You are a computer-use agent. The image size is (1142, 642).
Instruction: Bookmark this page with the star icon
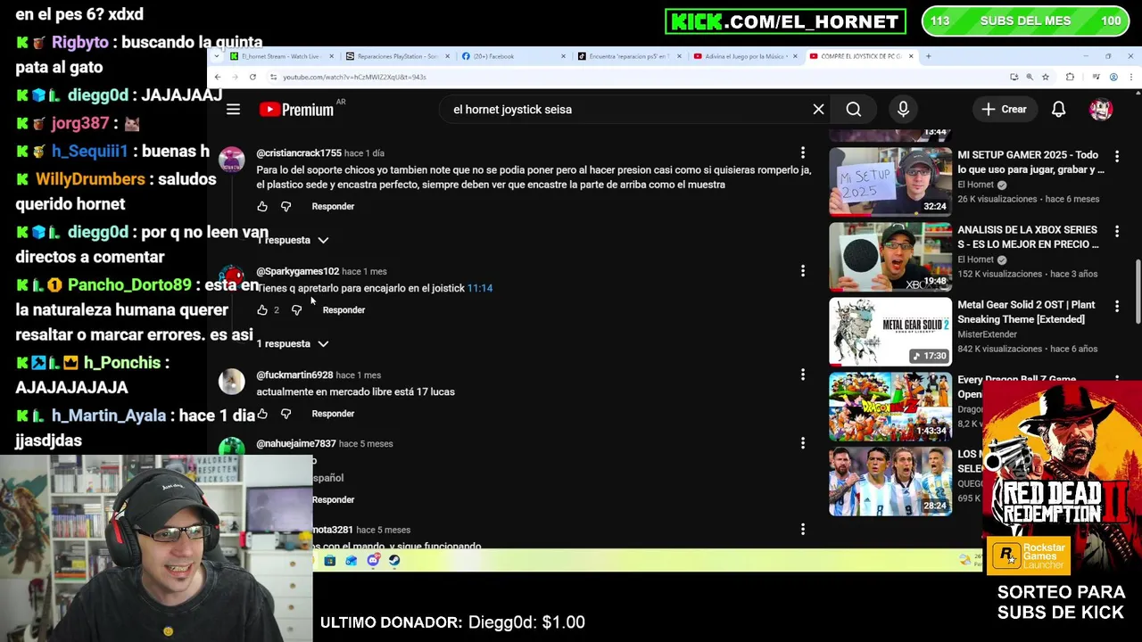pos(1046,77)
